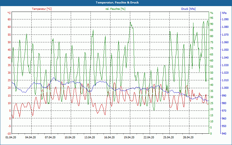
Task: Click the pressure axis value 990
Action: pos(224,96)
